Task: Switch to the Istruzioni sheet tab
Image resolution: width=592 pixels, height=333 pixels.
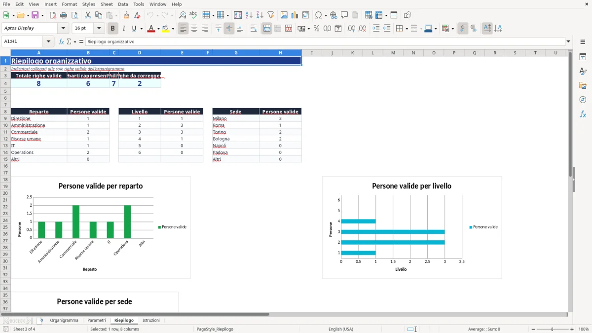Action: pyautogui.click(x=151, y=321)
